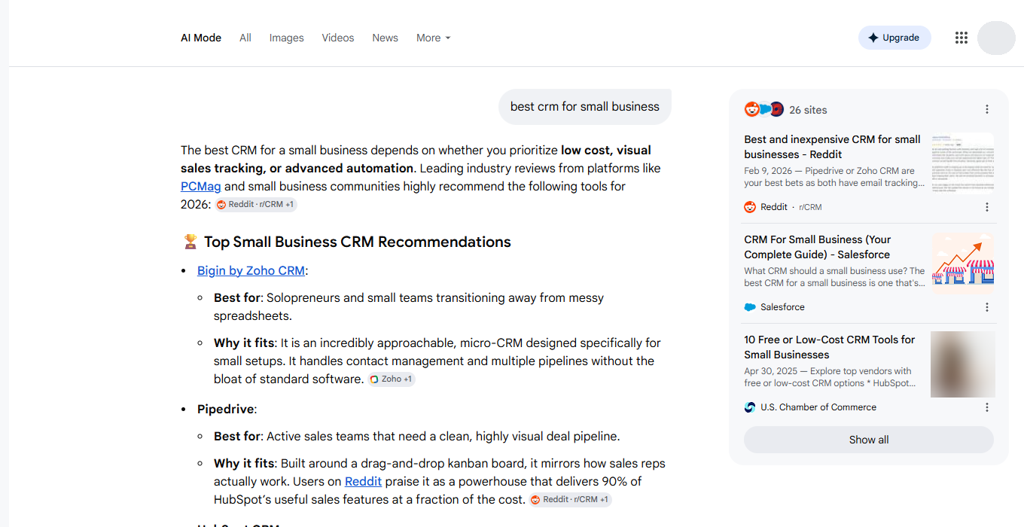Screen dimensions: 1024x527
Task: Click the 'best crm for small business' query bubble
Action: coord(585,107)
